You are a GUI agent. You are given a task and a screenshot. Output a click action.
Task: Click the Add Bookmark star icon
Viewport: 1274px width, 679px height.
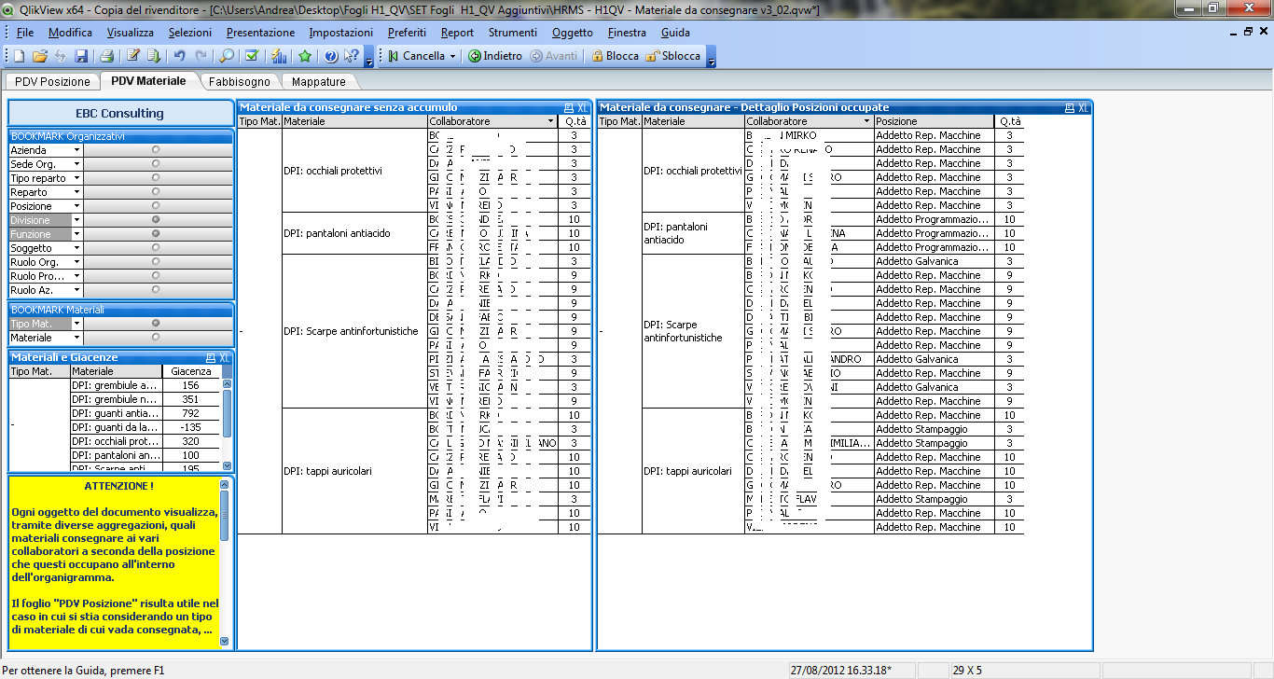[x=304, y=56]
